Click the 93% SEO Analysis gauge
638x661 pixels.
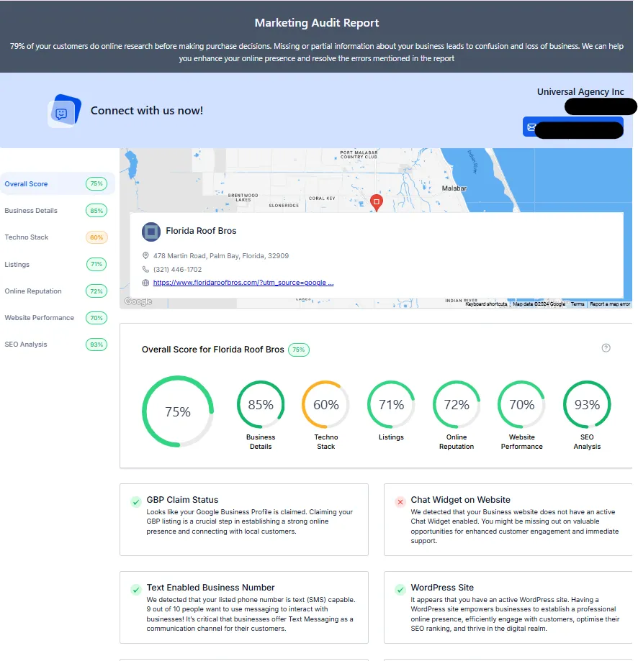(587, 405)
